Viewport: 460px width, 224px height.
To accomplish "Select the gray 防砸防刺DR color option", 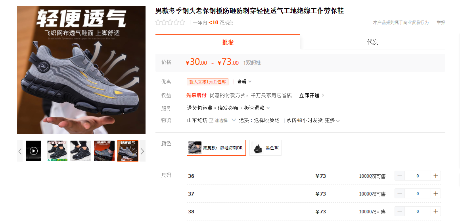I will pos(216,148).
